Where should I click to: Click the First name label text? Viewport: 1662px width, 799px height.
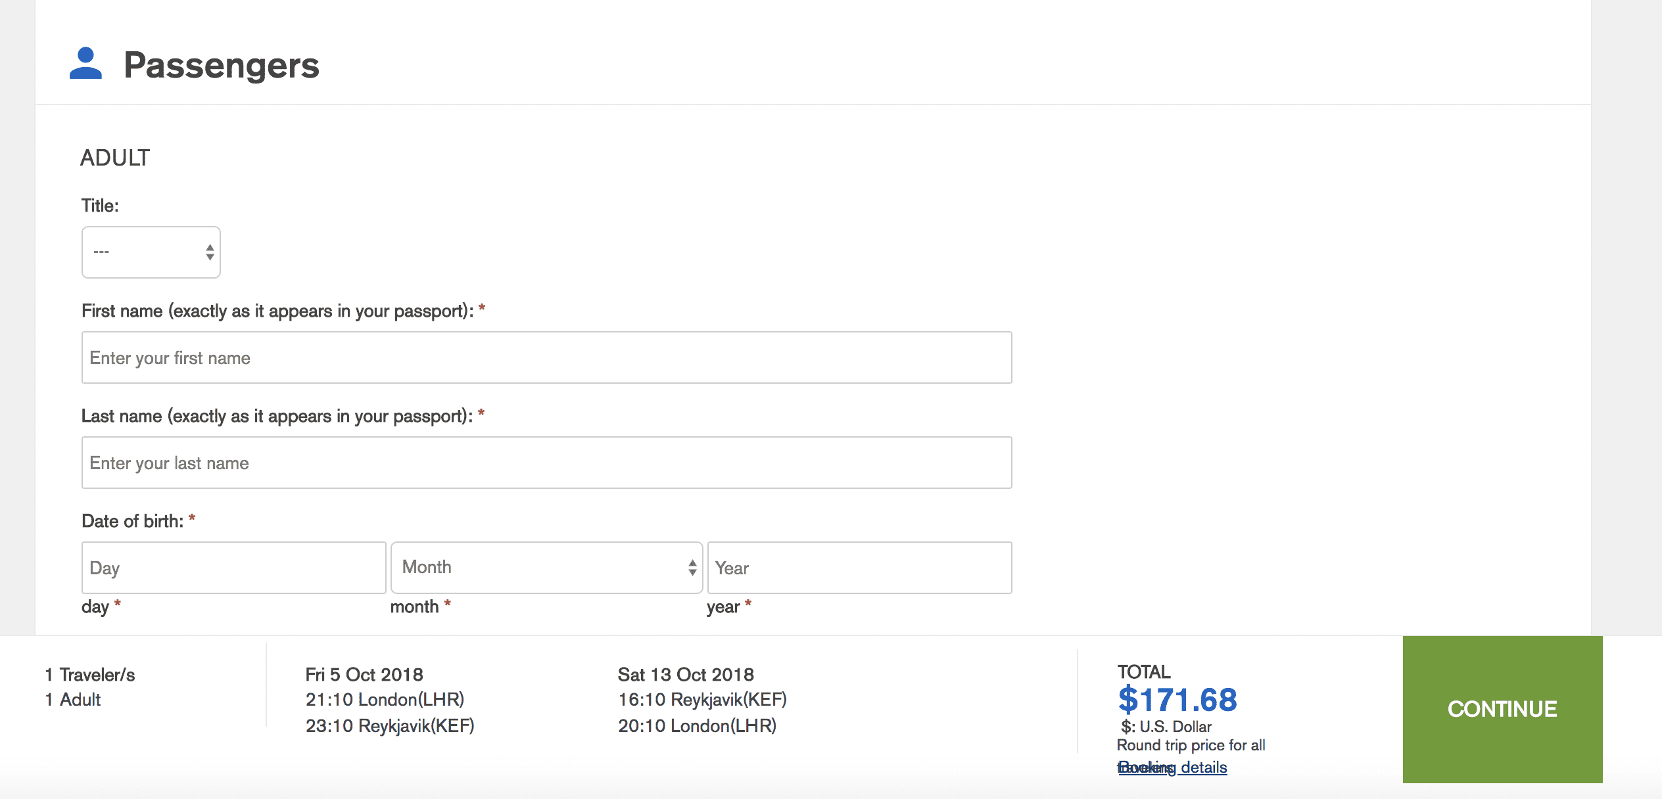click(x=277, y=311)
